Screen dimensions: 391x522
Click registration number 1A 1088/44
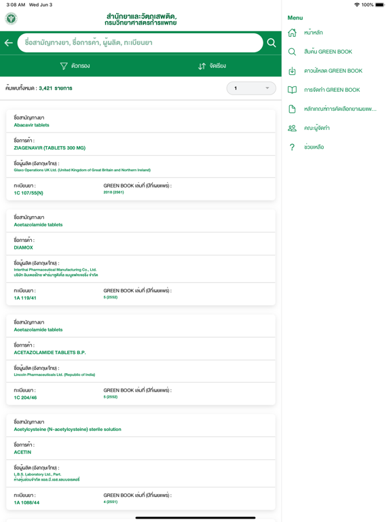(26, 503)
